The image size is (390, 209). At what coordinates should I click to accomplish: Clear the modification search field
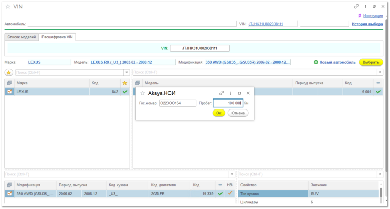pos(232,174)
